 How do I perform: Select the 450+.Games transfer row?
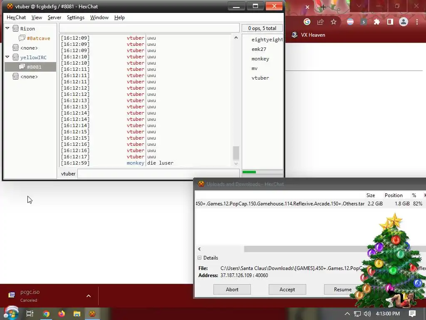310,204
